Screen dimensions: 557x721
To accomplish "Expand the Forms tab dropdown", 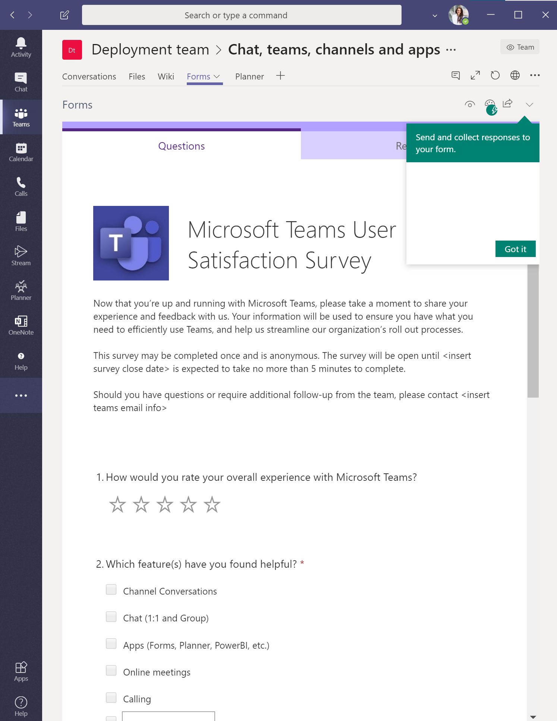I will coord(217,76).
